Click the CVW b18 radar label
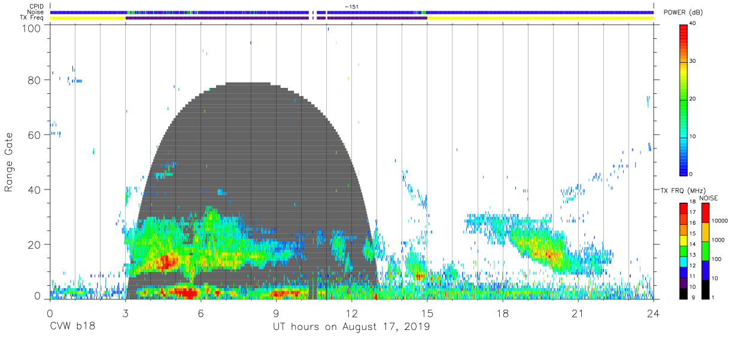 (72, 326)
